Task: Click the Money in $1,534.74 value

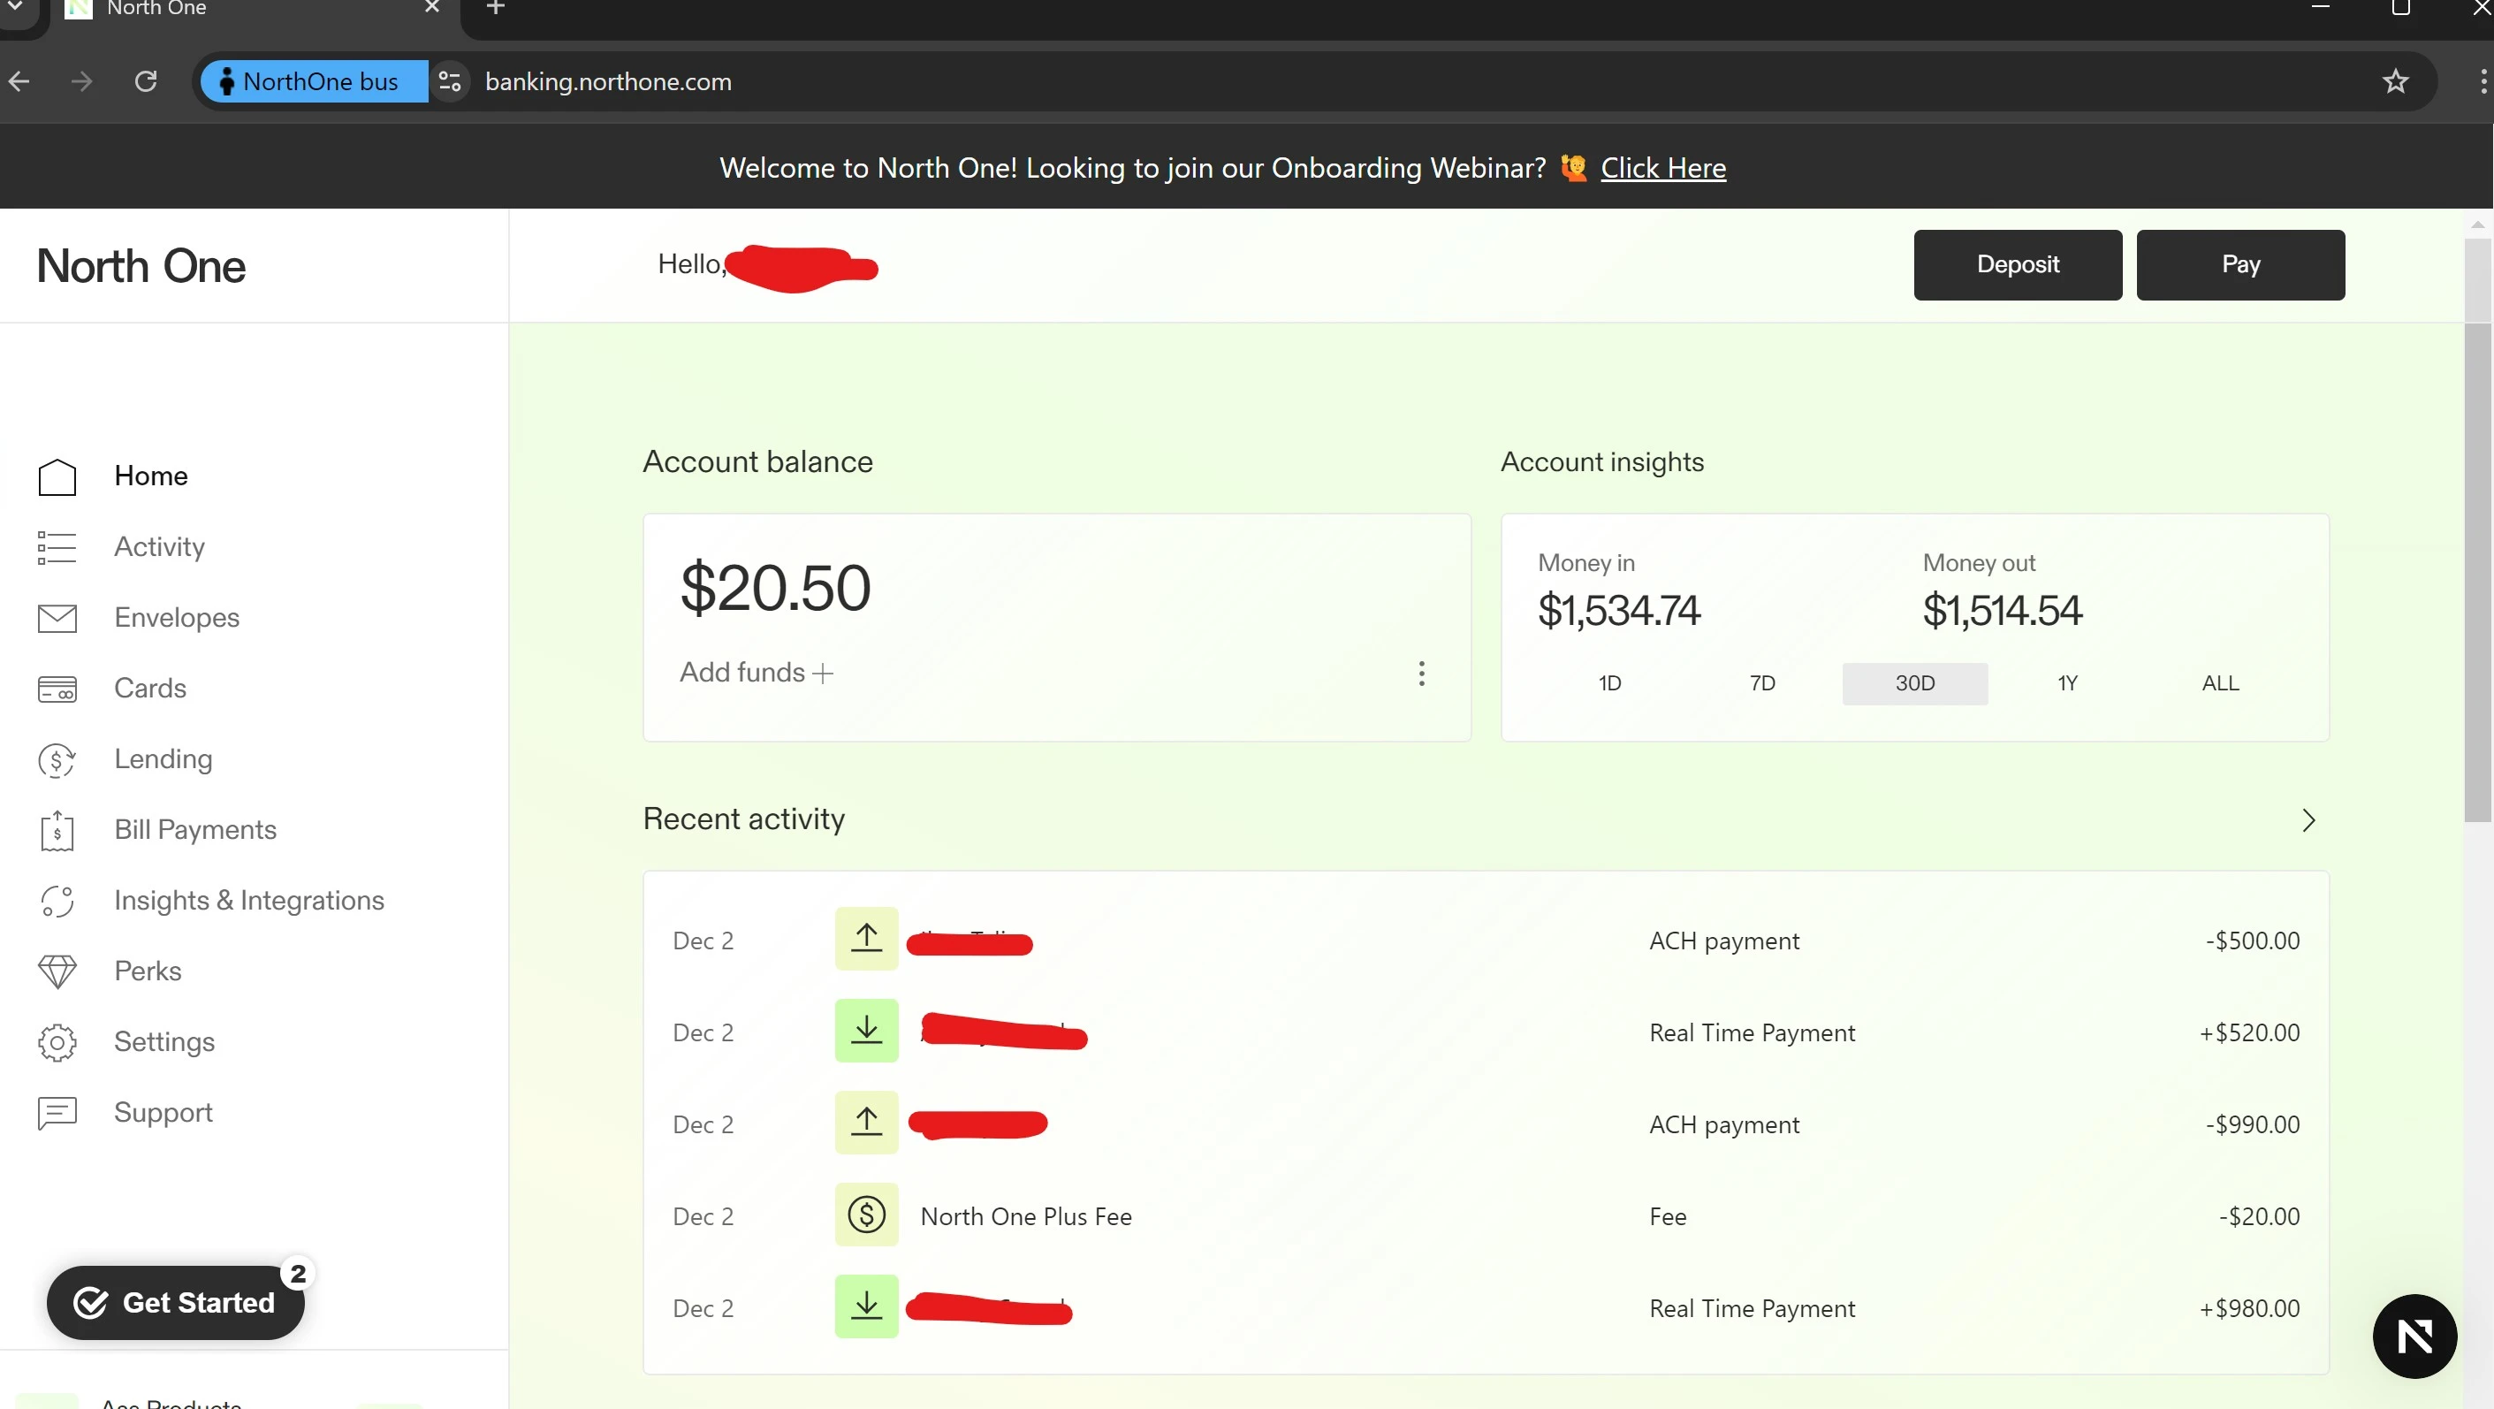Action: (1619, 611)
